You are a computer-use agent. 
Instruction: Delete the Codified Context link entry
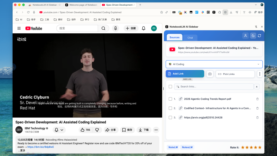258,108
